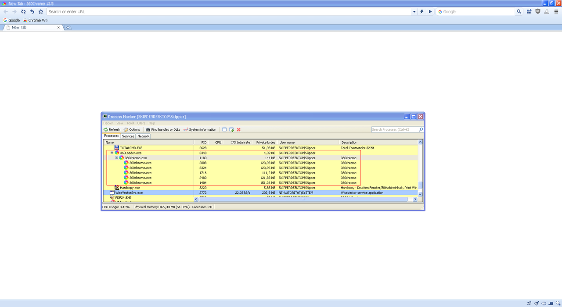This screenshot has width=562, height=307.
Task: Select 360chrome.exe with PID 2808
Action: click(x=261, y=163)
